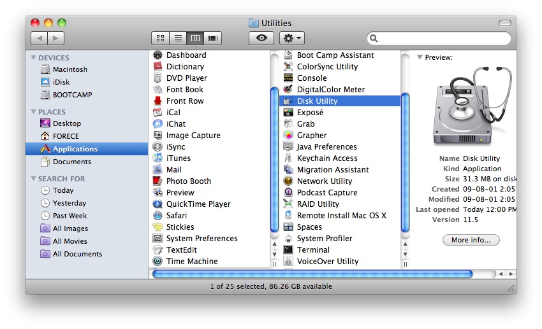This screenshot has width=542, height=329.
Task: Select the Spaces icon
Action: tap(288, 227)
